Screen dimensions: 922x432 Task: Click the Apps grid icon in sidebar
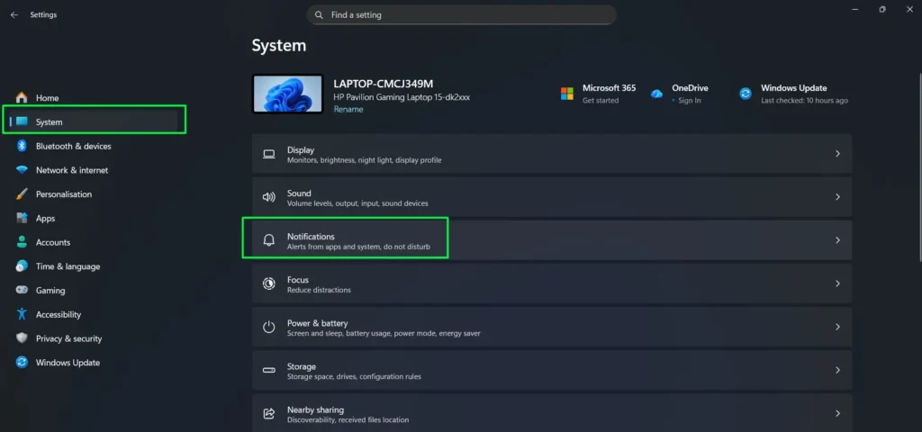(x=22, y=218)
